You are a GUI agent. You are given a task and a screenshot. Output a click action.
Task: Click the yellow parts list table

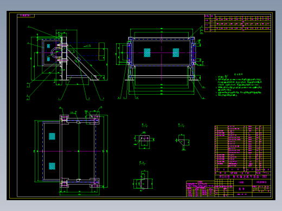pos(242,148)
